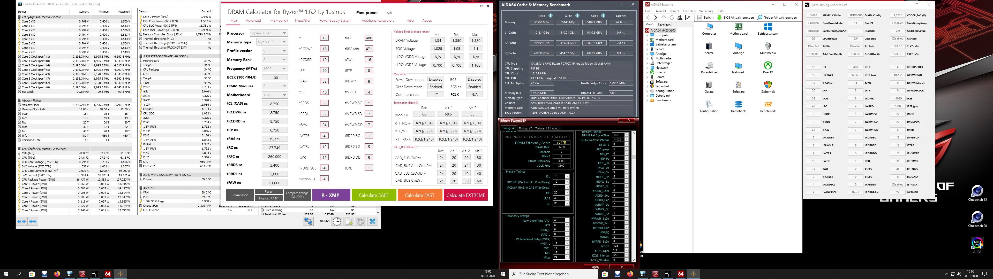This screenshot has height=279, width=993.
Task: Switch to the MEMbench tab
Action: tap(279, 20)
